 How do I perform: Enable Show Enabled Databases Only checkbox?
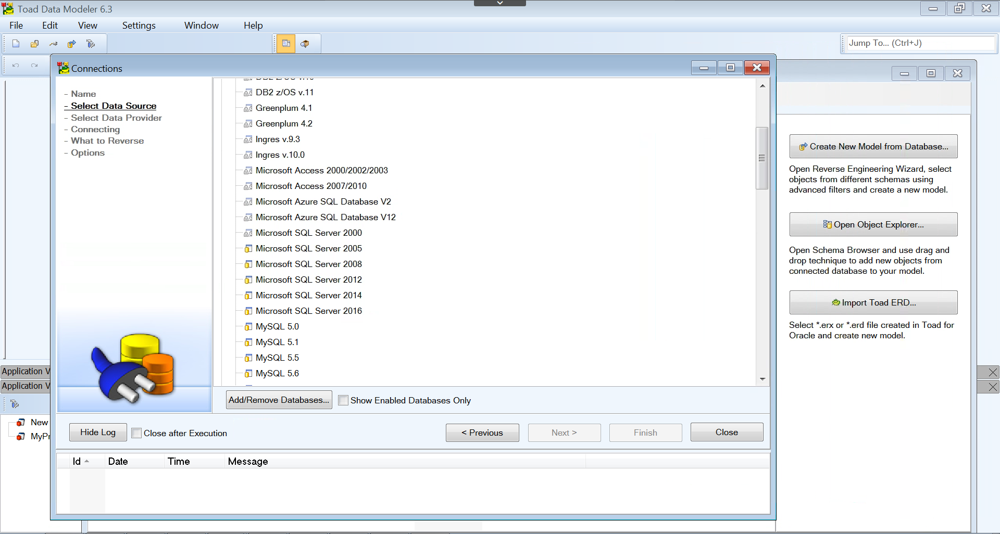coord(343,400)
